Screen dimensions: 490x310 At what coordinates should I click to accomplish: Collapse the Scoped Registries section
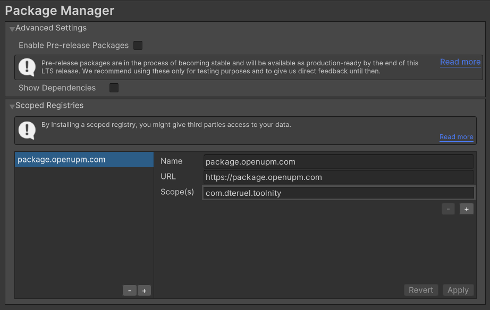pos(12,106)
